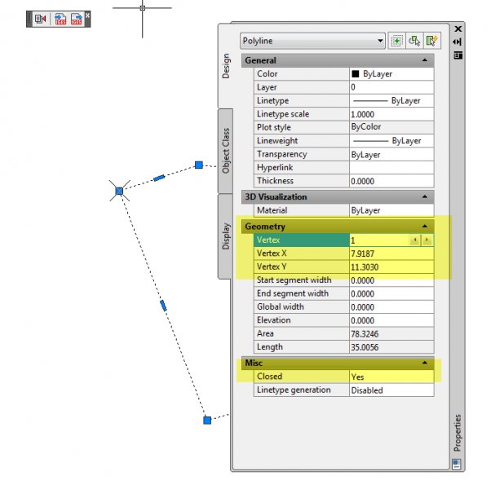Collapse the 3D Visualization section
504x489 pixels.
(x=424, y=196)
